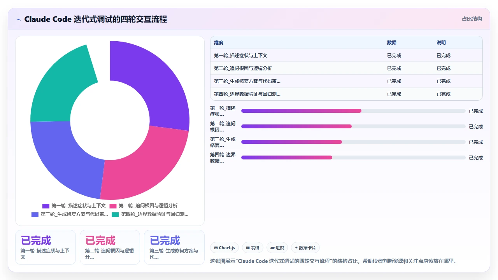
Task: Click 说明 column 已完成 in the 第一轮 table row
Action: tap(444, 56)
